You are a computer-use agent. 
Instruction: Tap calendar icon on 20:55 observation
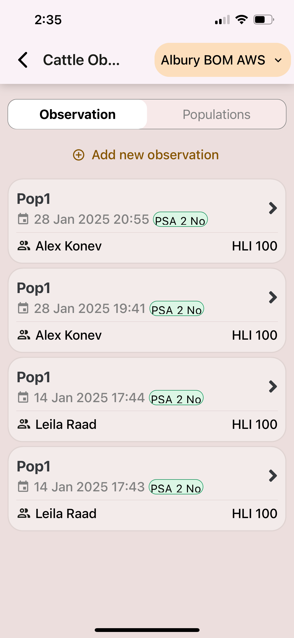23,219
